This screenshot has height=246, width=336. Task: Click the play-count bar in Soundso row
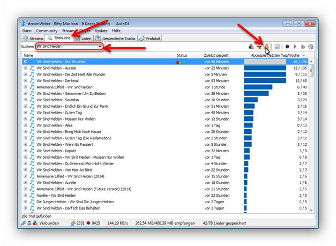click(x=251, y=100)
